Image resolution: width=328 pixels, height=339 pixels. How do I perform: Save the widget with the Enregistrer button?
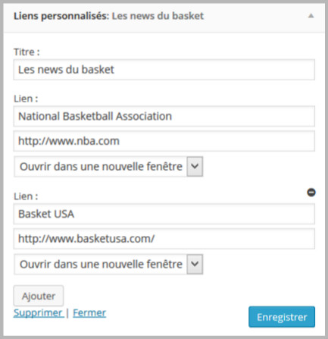pos(282,317)
